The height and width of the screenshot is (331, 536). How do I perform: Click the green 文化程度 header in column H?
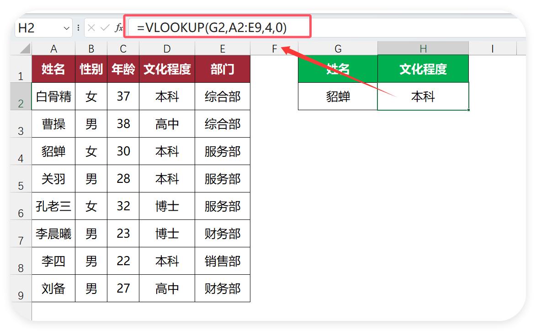pos(423,69)
